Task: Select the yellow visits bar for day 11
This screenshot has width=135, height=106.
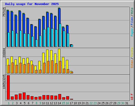Action: [47, 55]
